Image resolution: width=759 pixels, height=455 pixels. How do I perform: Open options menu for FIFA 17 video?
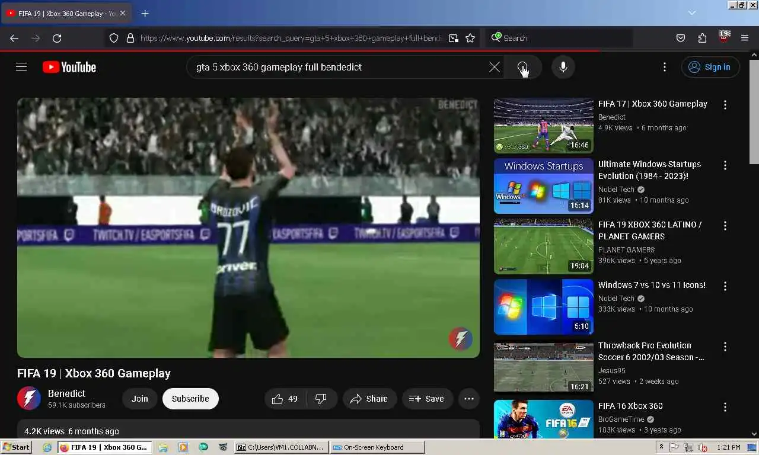click(725, 105)
